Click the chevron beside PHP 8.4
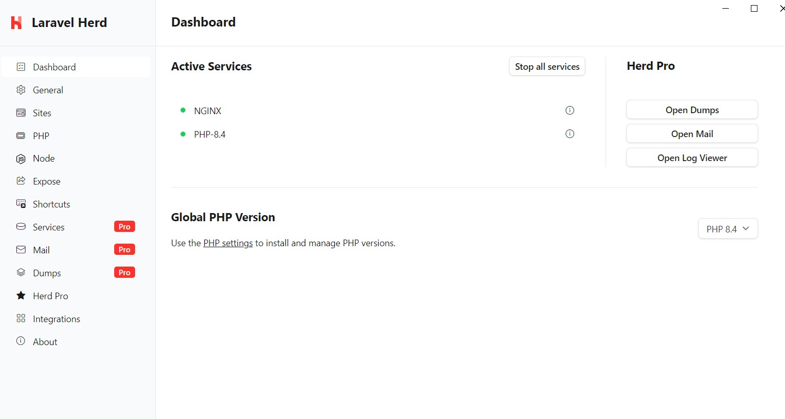The height and width of the screenshot is (419, 785). pyautogui.click(x=746, y=229)
